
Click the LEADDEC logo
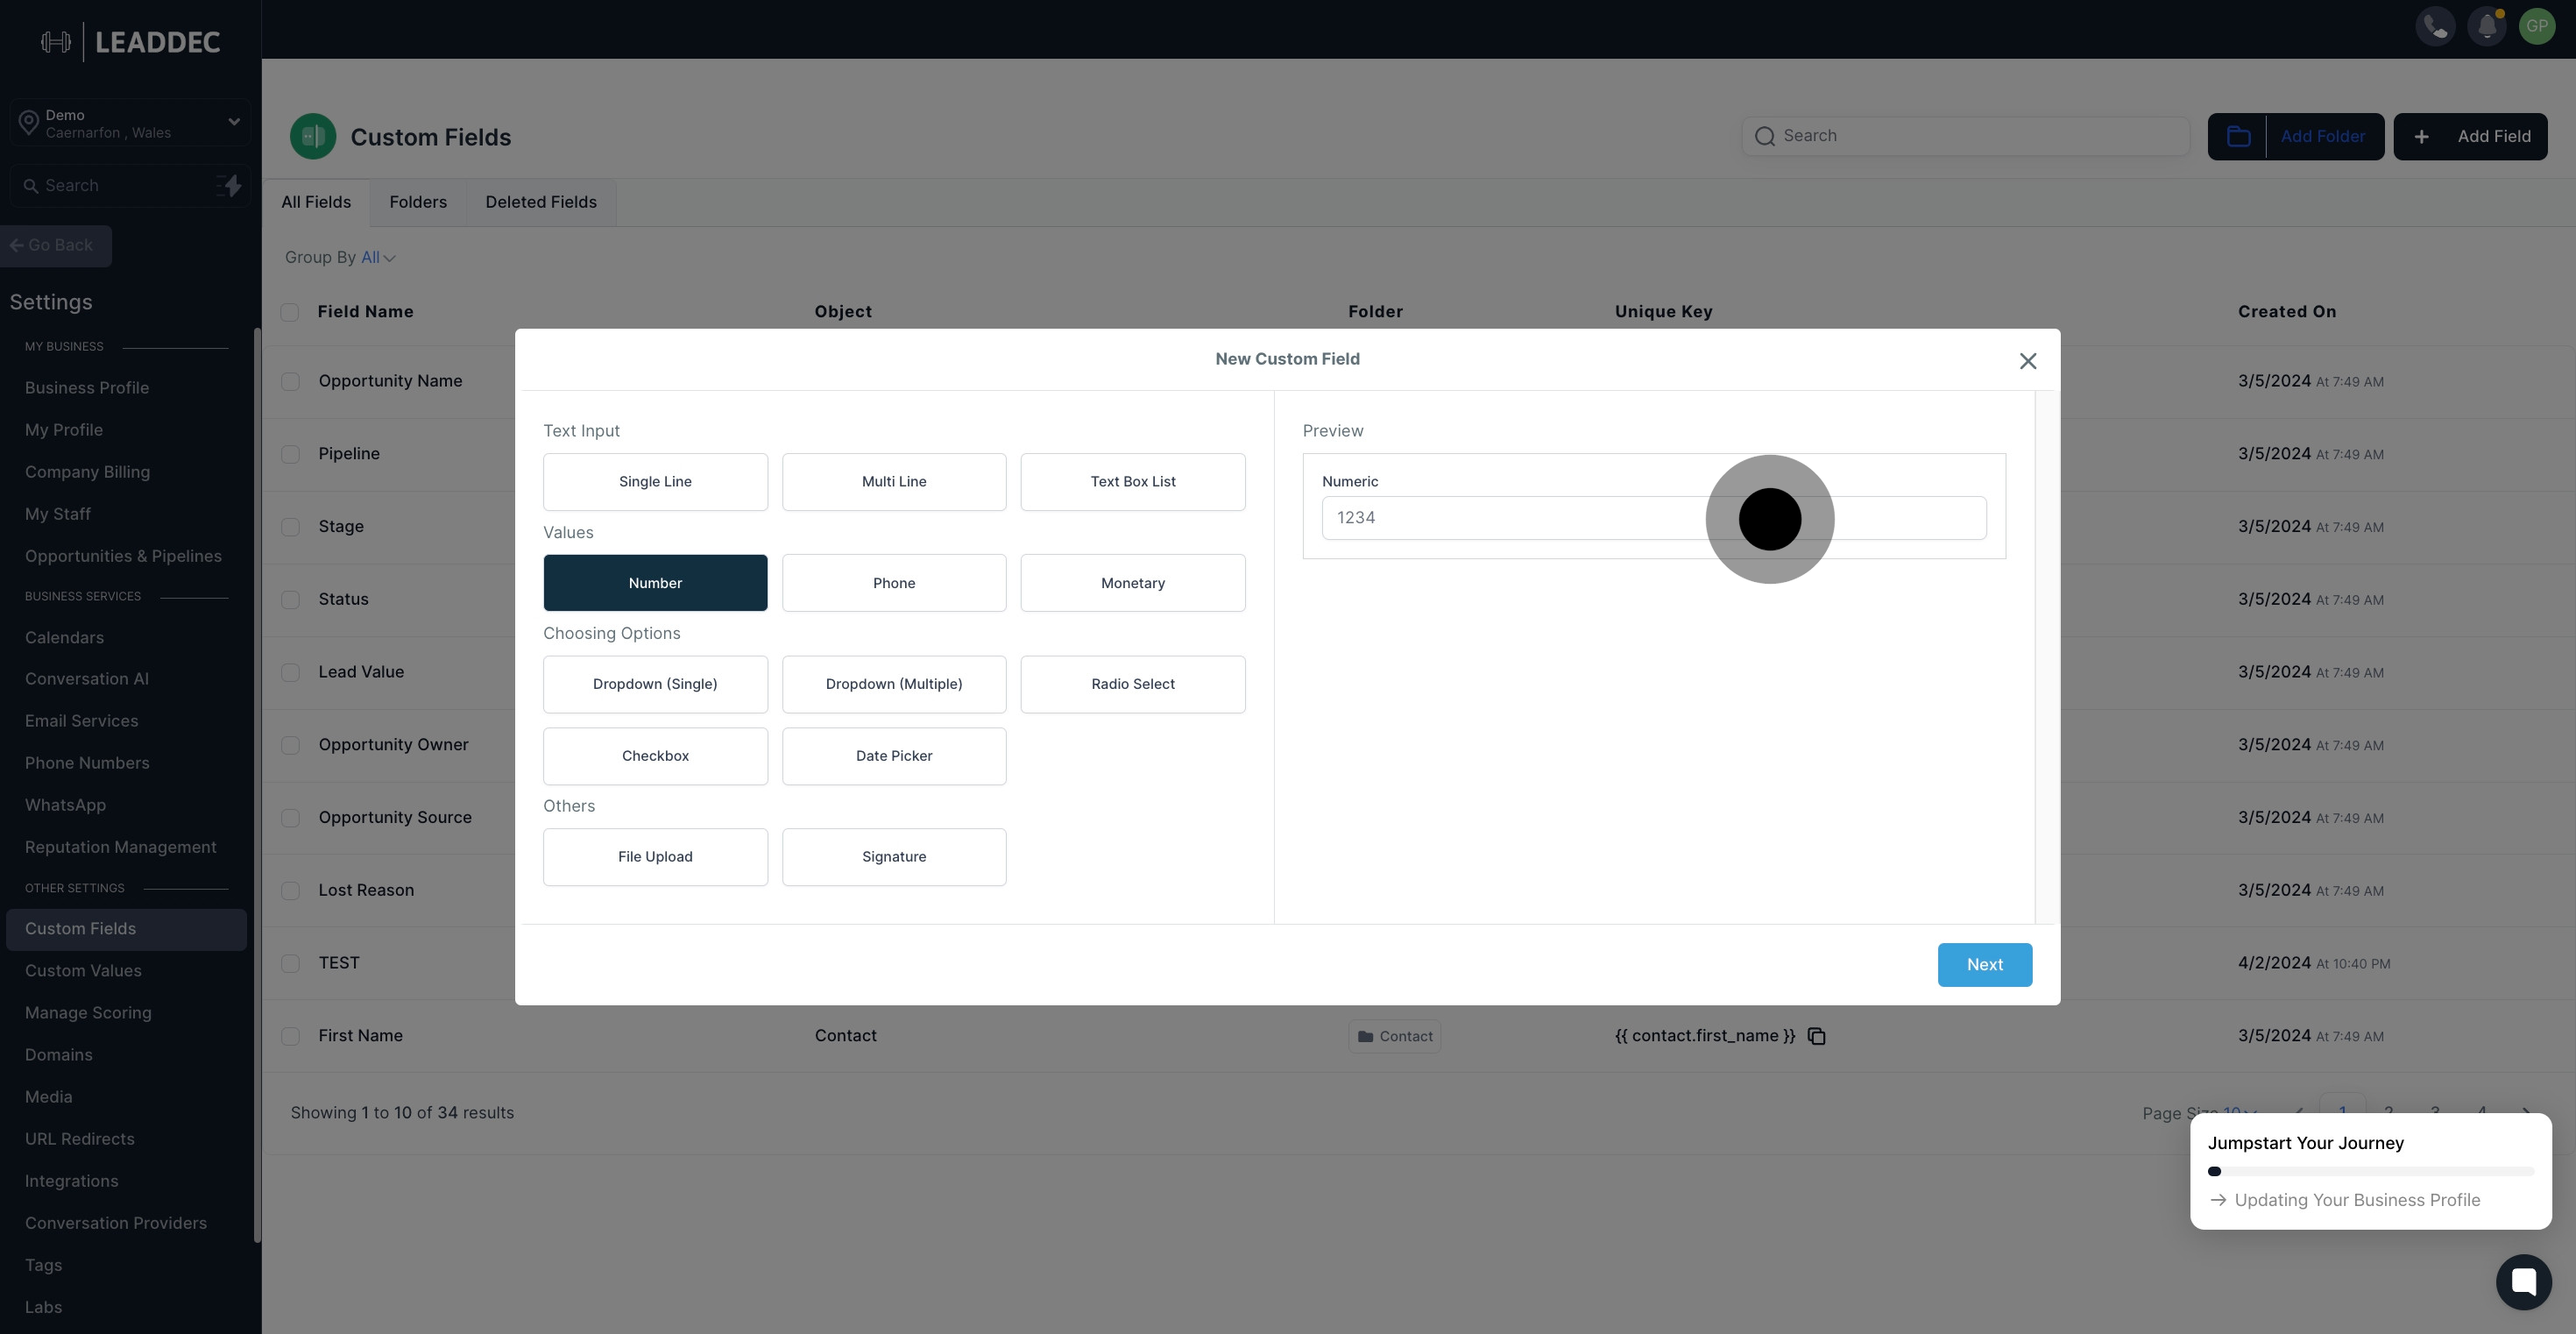coord(131,42)
